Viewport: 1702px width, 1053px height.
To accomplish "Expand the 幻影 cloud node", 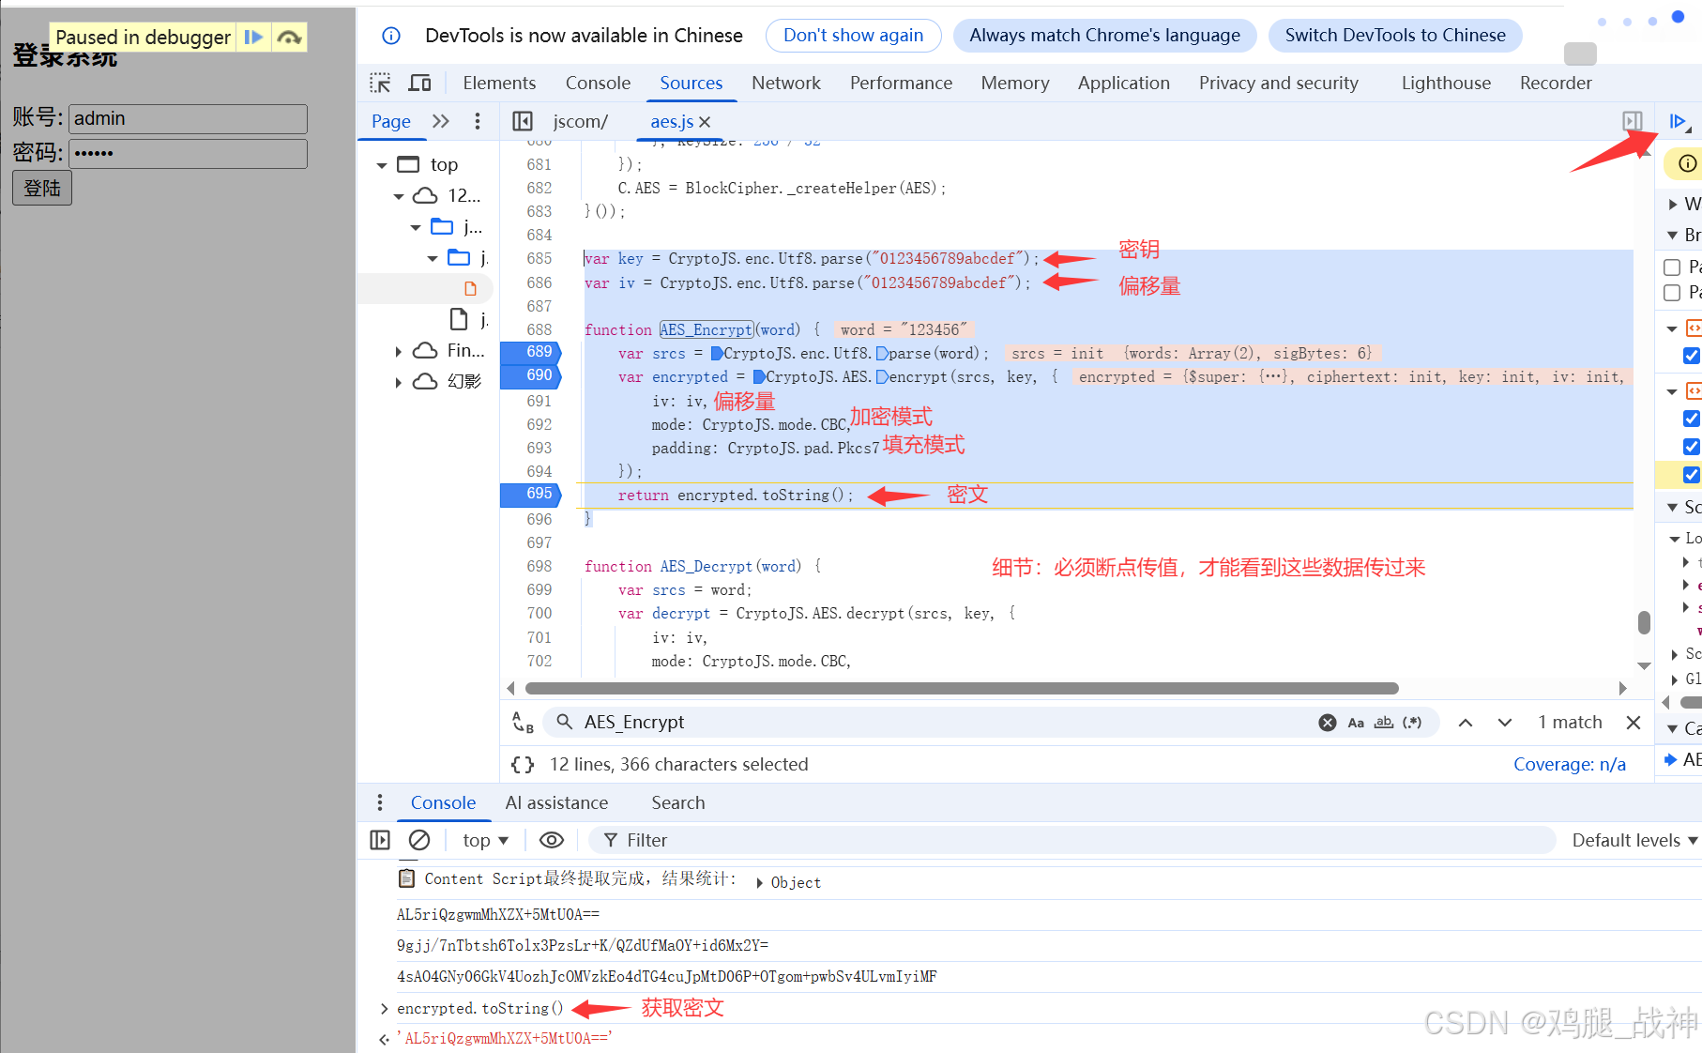I will tap(399, 382).
